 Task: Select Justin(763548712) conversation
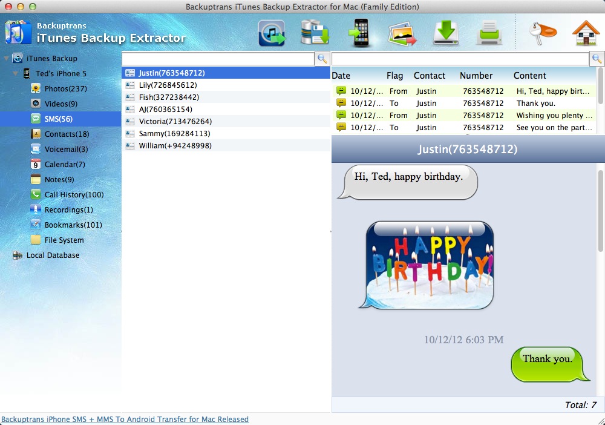[x=226, y=73]
